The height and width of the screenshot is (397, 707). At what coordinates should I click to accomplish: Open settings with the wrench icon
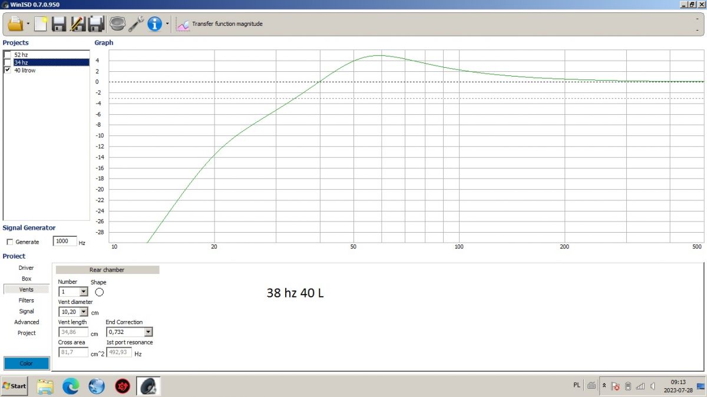[x=136, y=24]
